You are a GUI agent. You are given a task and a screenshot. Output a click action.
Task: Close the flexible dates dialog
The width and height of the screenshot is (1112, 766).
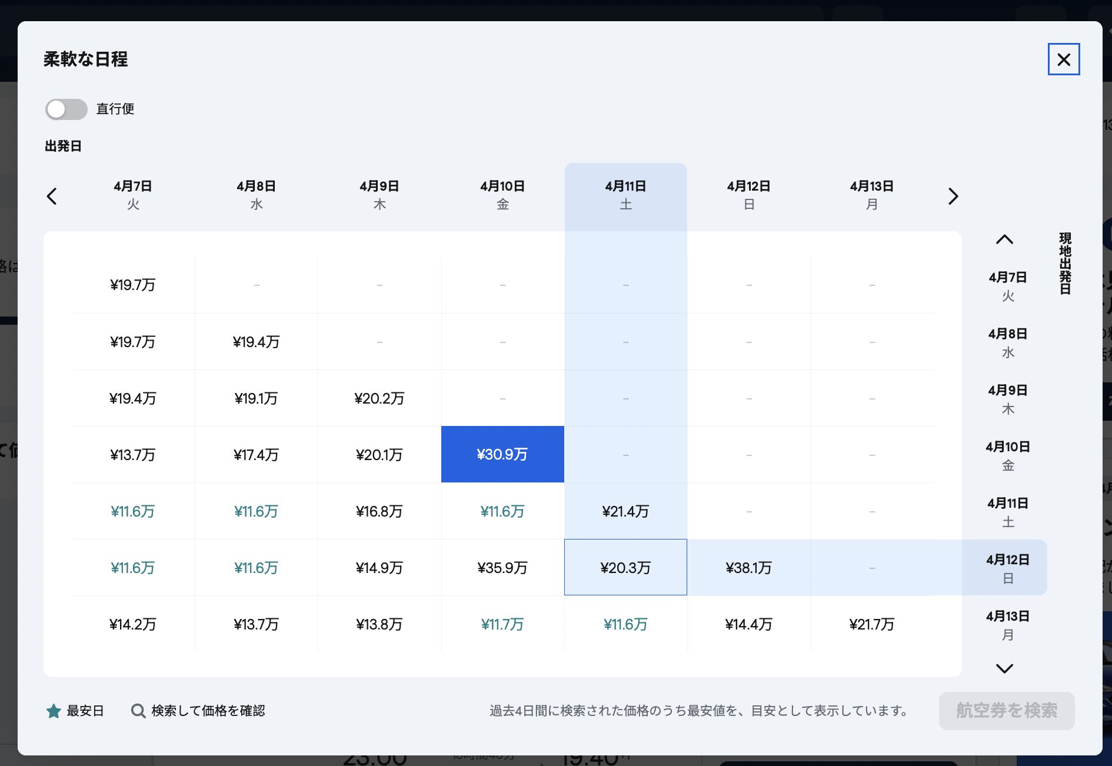tap(1063, 59)
